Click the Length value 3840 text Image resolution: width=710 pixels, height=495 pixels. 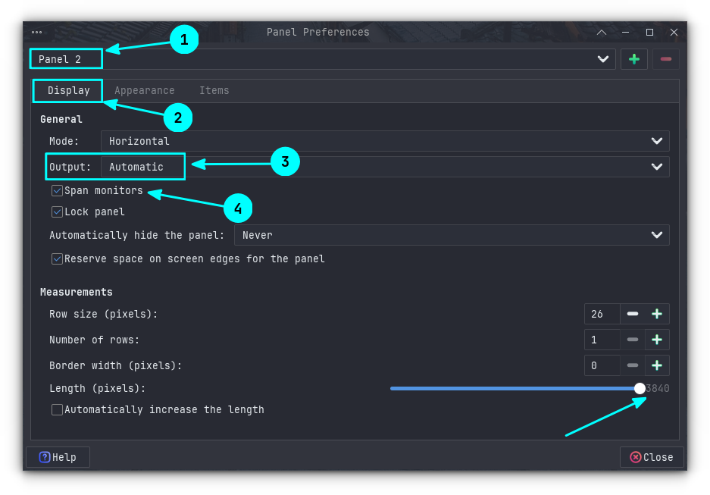click(658, 389)
